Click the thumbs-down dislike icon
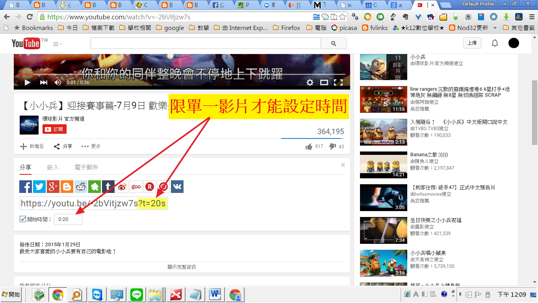 point(332,146)
